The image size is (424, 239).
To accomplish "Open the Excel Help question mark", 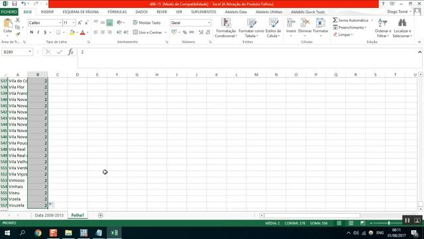I will click(383, 4).
